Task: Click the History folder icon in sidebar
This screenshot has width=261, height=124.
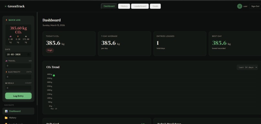Action: 6,118
